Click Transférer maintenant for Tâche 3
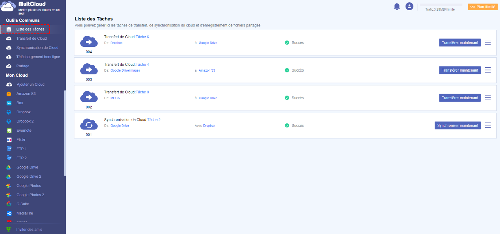Viewport: 500px width, 234px height. point(460,98)
